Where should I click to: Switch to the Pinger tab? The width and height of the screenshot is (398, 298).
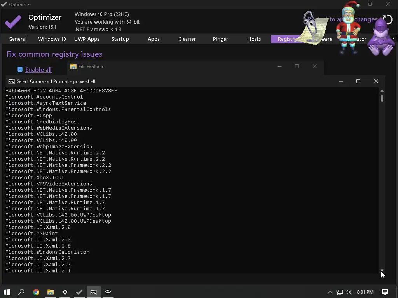pos(220,39)
